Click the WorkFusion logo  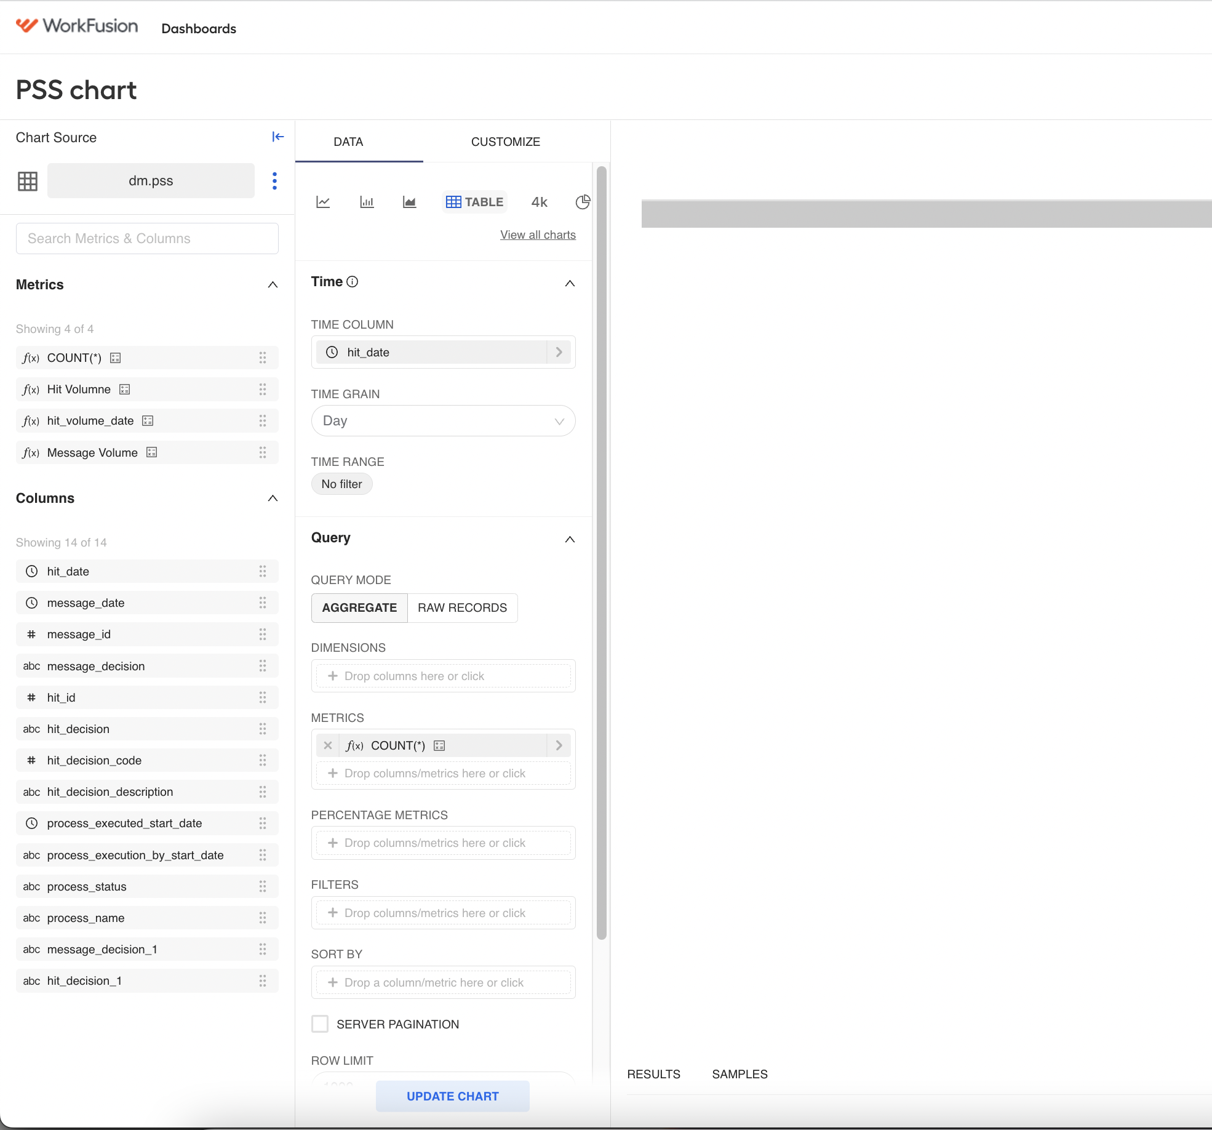pyautogui.click(x=77, y=26)
